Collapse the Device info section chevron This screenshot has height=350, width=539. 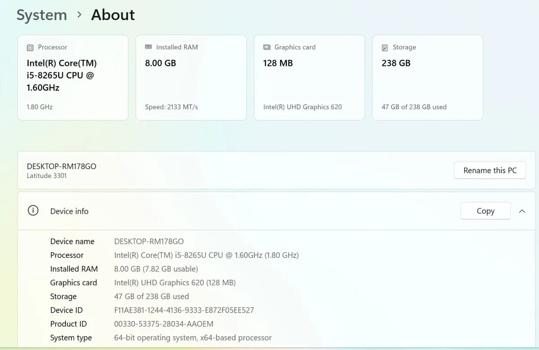click(x=522, y=211)
